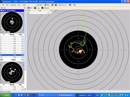Screen dimensions: 130x97
Task: Click the shot list scroll down arrow
Action: 25,89
